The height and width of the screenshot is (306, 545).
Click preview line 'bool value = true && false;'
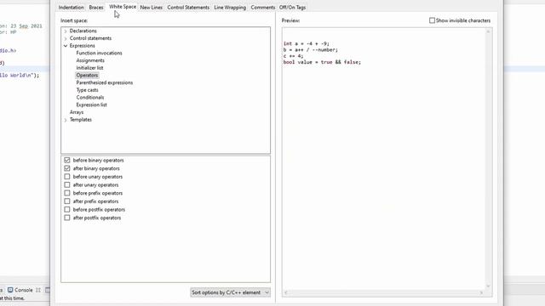(x=322, y=62)
